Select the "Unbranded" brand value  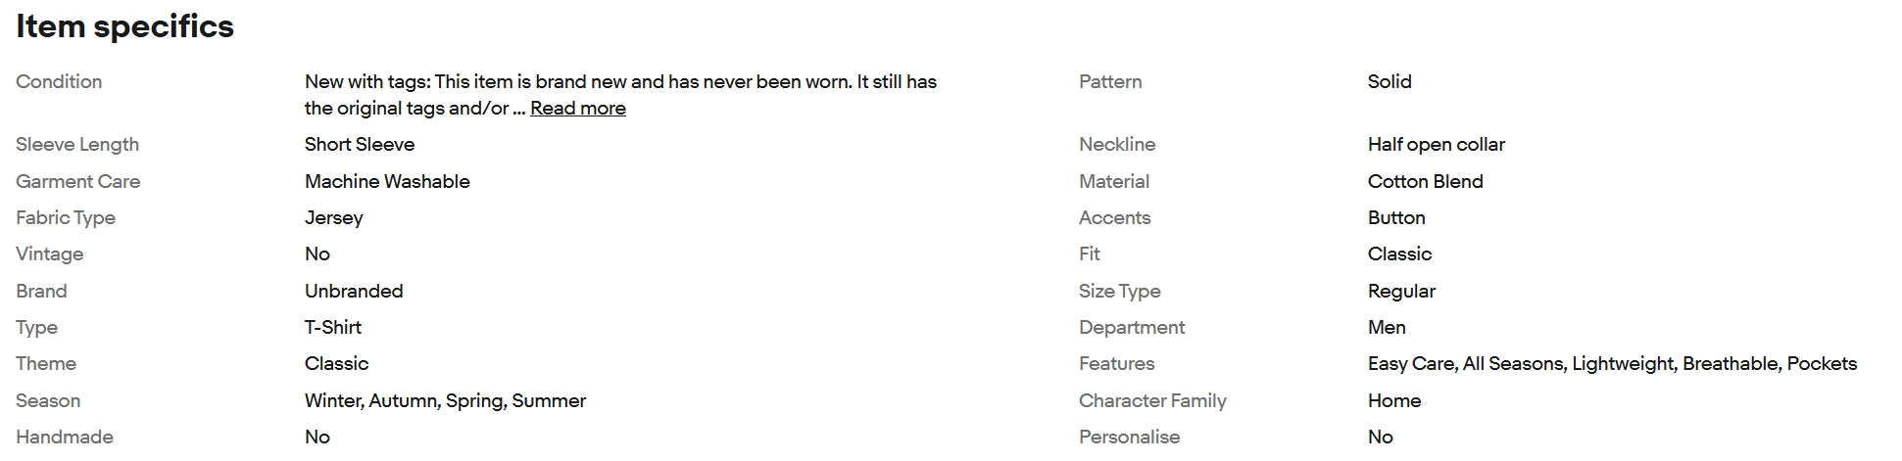354,292
